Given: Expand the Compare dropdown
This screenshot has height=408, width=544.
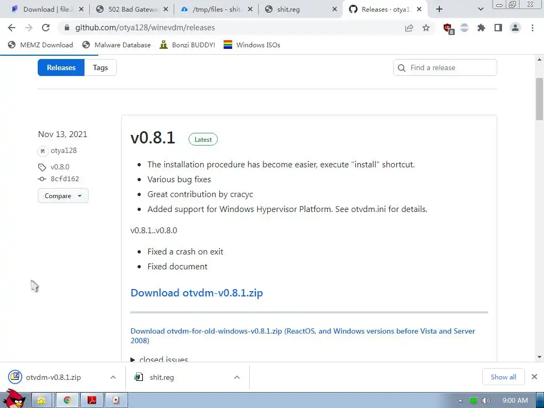Looking at the screenshot, I should pyautogui.click(x=63, y=195).
